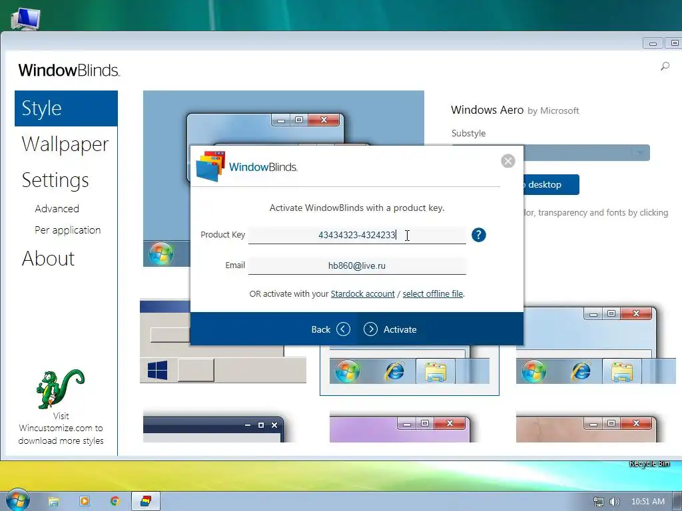Image resolution: width=682 pixels, height=511 pixels.
Task: Select the middle Aero style thumbnail
Action: pyautogui.click(x=410, y=369)
